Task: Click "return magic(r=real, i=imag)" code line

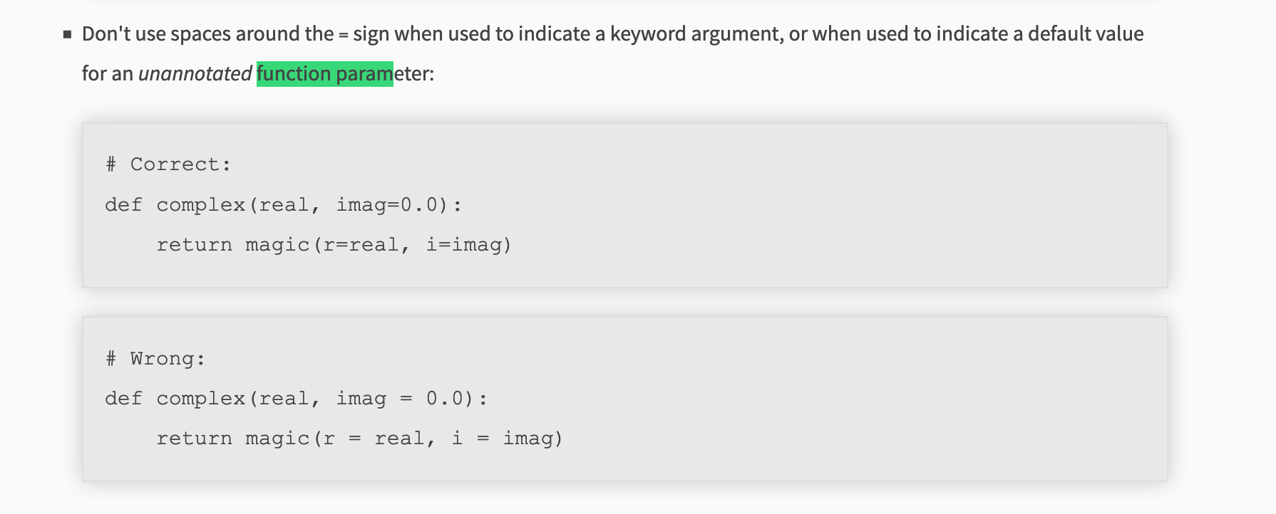Action: tap(334, 245)
